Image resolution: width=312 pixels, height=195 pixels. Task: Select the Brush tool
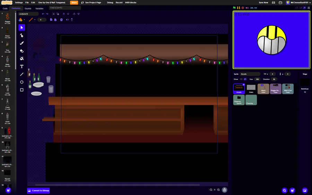click(x=22, y=43)
